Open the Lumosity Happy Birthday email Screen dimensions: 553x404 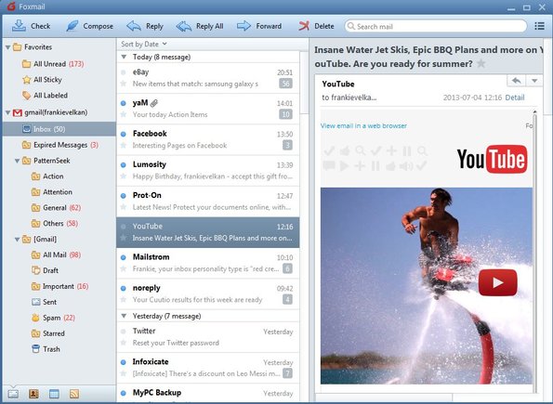pyautogui.click(x=208, y=170)
